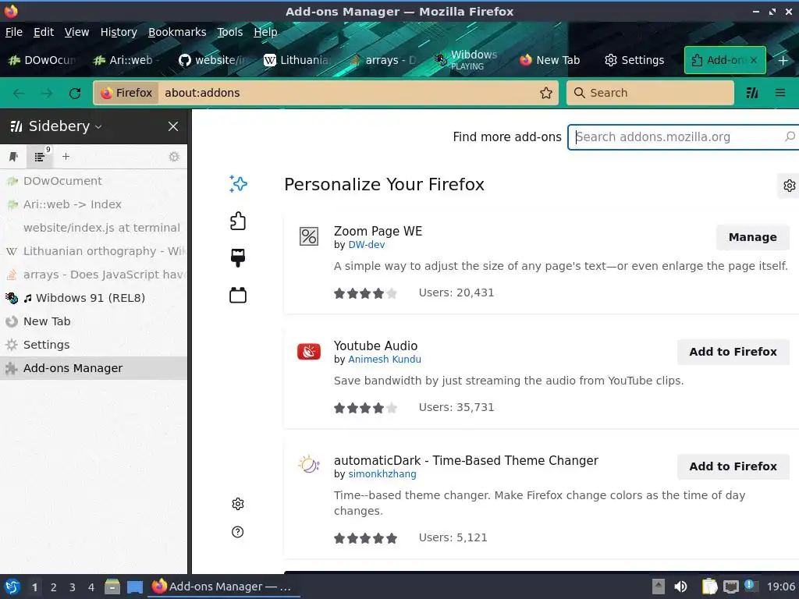Open the Edit menu
Viewport: 799px width, 599px height.
[x=44, y=32]
